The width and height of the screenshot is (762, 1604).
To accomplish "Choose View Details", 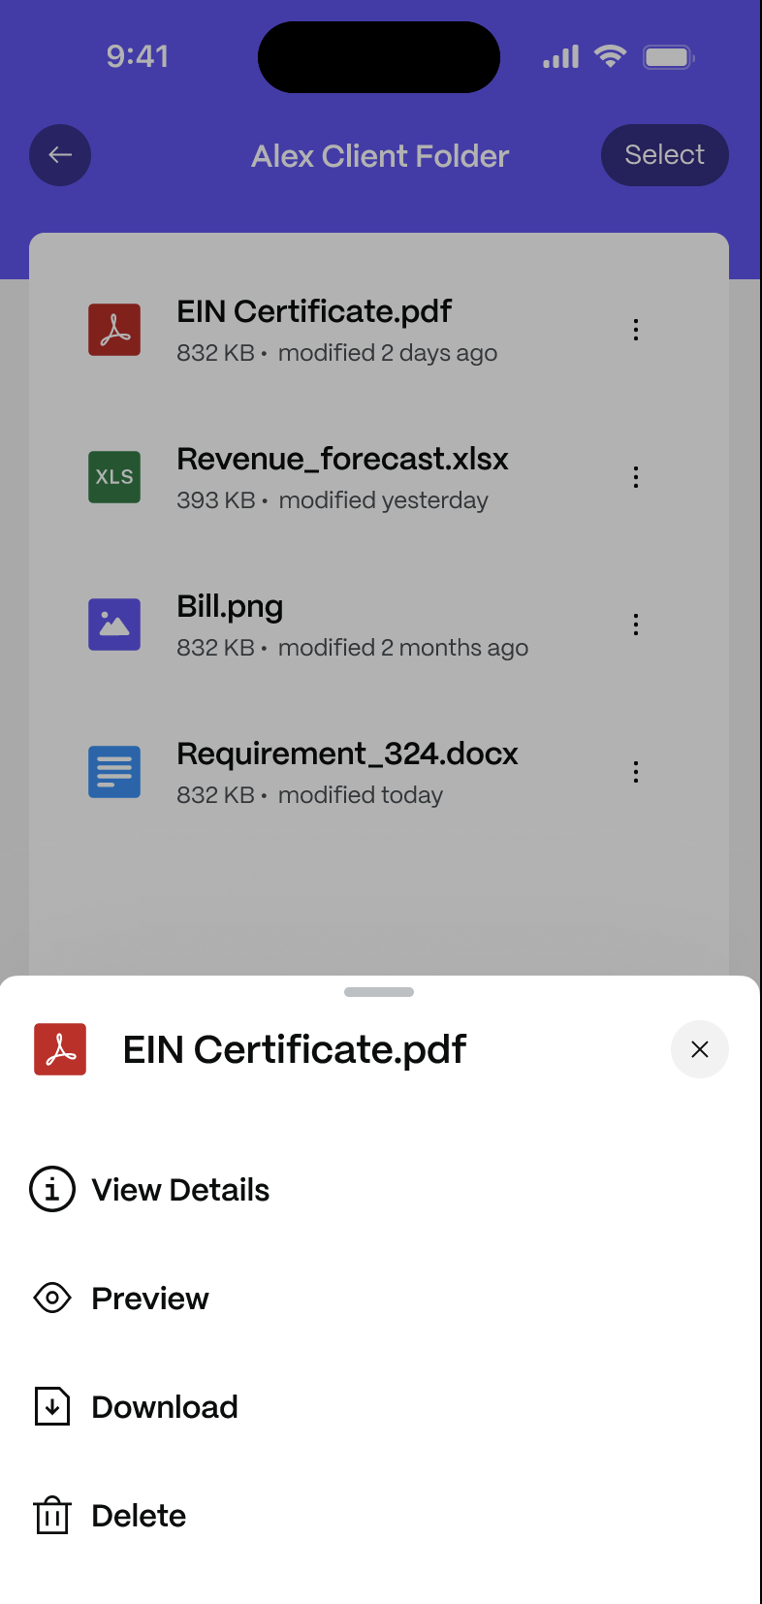I will [x=180, y=1190].
